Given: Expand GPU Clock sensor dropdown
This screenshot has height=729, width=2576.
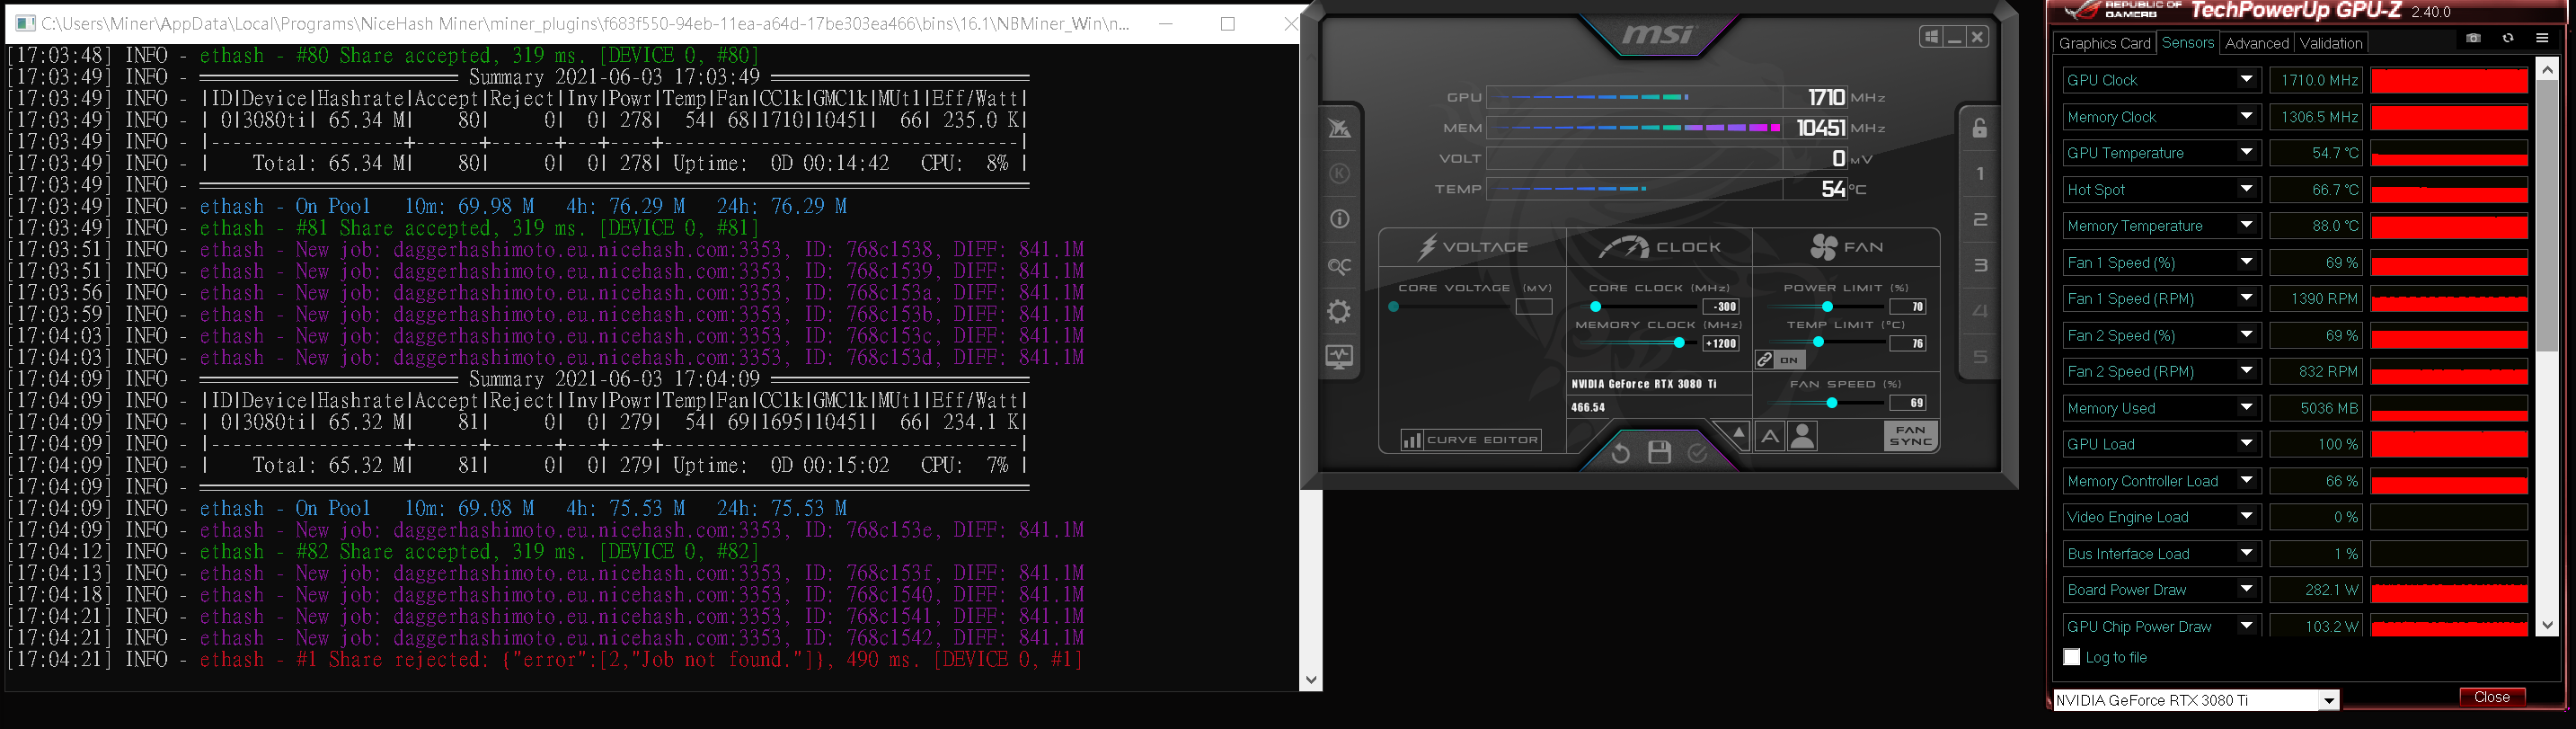Looking at the screenshot, I should 2246,80.
